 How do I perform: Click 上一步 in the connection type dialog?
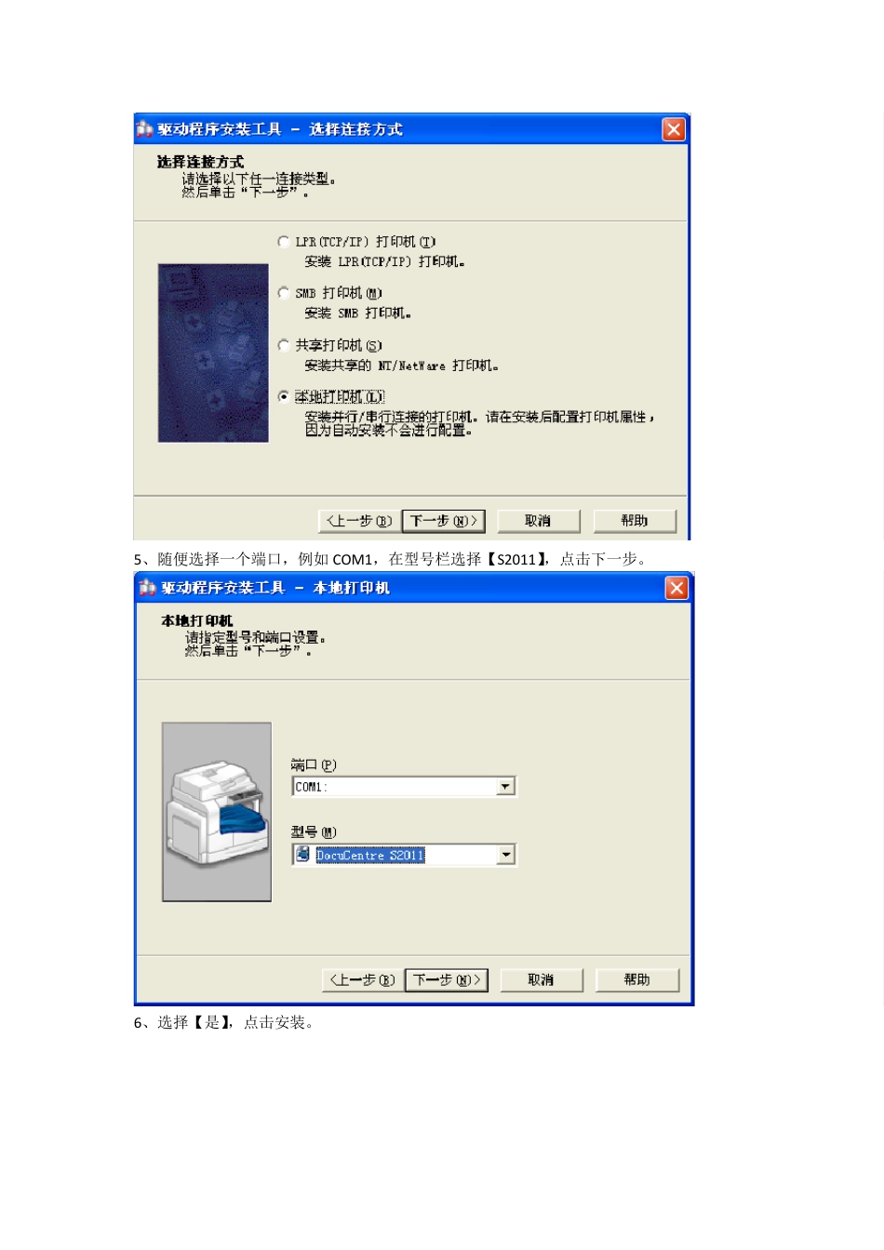359,521
